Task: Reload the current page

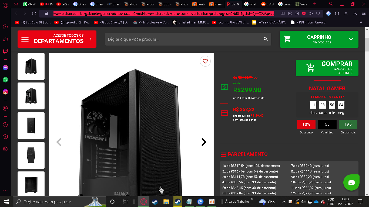Action: click(x=34, y=13)
